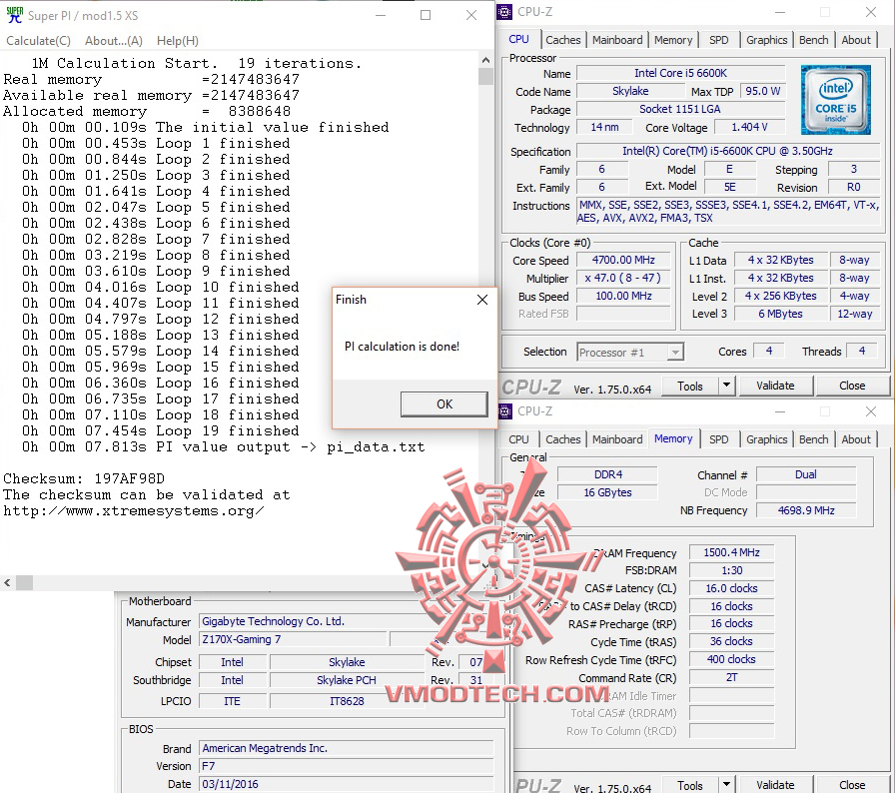The image size is (895, 793).
Task: Click the http://www.xtremesystems.org/ text
Action: click(134, 510)
